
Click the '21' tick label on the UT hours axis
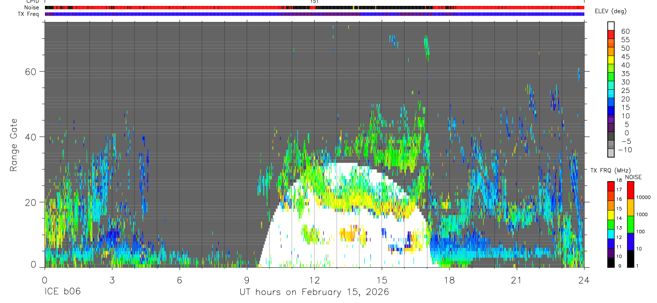[516, 279]
